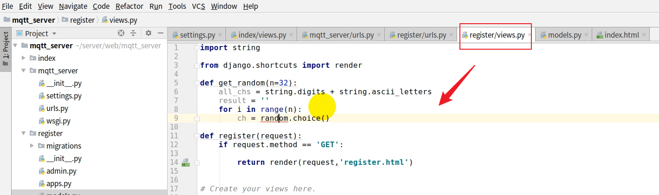Screen dimensions: 659x195
Task: Open the Refactor menu
Action: (x=130, y=6)
